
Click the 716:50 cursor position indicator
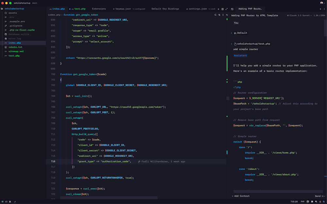294,201
